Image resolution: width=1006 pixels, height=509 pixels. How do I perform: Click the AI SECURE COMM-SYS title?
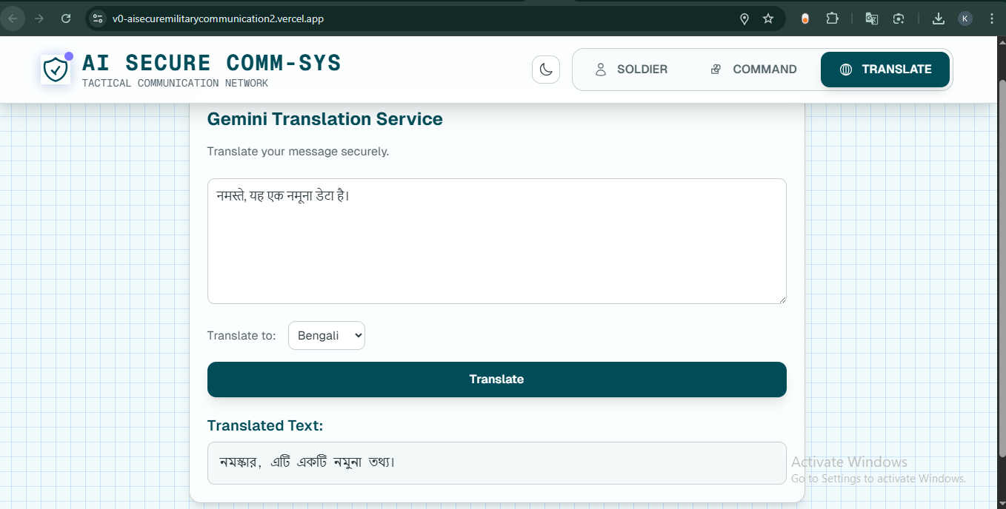point(212,63)
